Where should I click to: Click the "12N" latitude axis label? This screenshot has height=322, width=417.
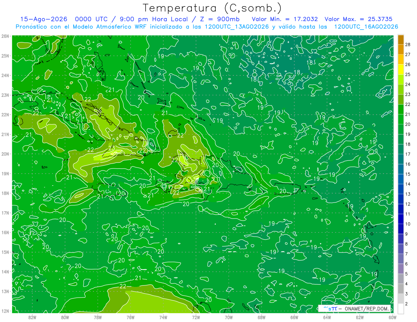5,311
